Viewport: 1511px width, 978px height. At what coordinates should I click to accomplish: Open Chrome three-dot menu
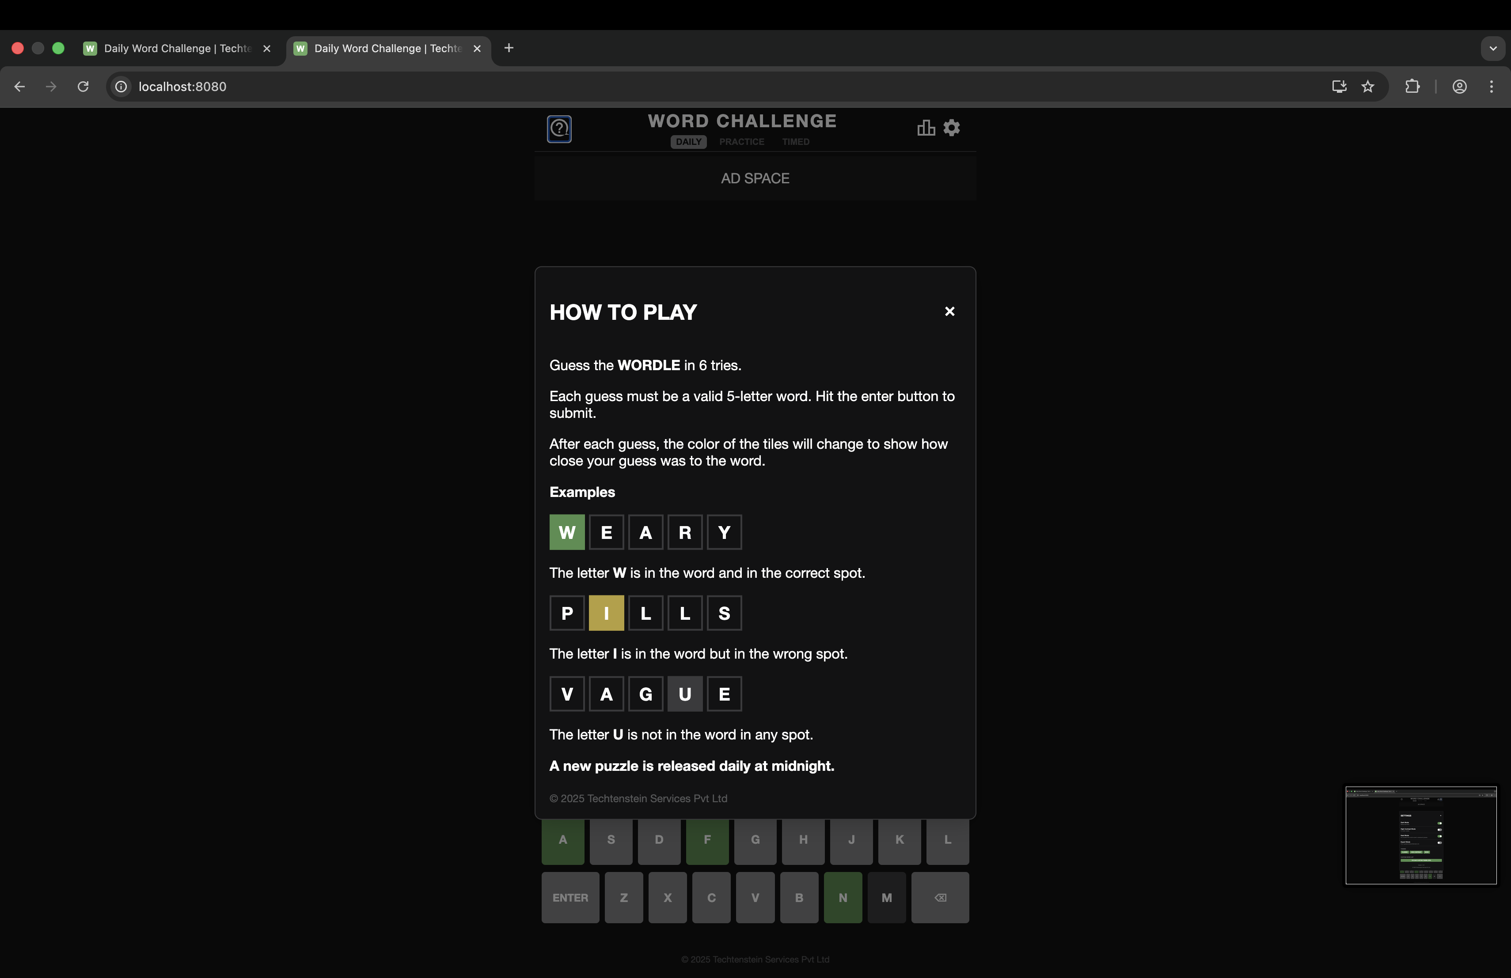1491,87
